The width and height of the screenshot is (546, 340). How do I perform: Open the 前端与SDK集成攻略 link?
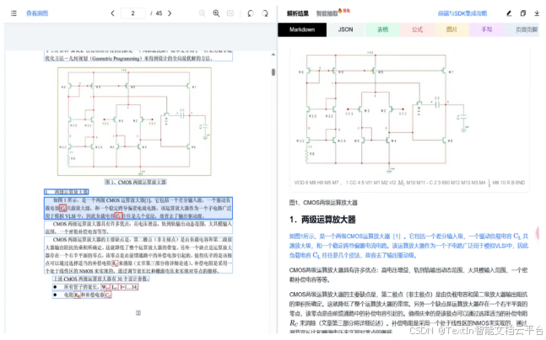tap(462, 13)
